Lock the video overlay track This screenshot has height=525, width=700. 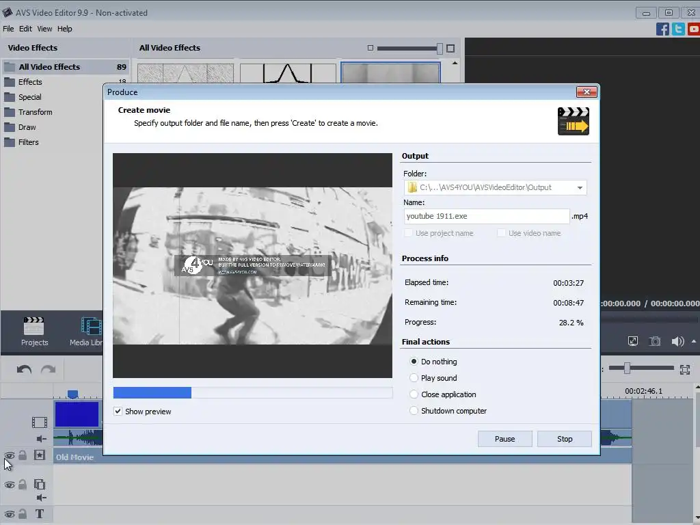[23, 485]
